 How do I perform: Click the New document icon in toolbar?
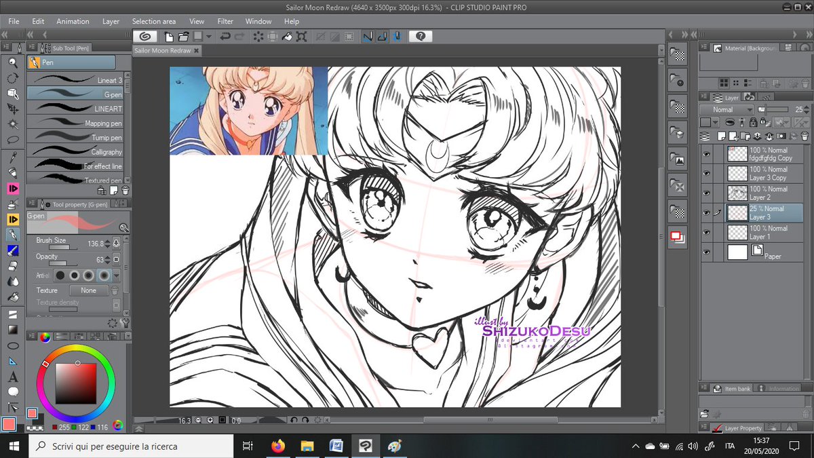[168, 37]
